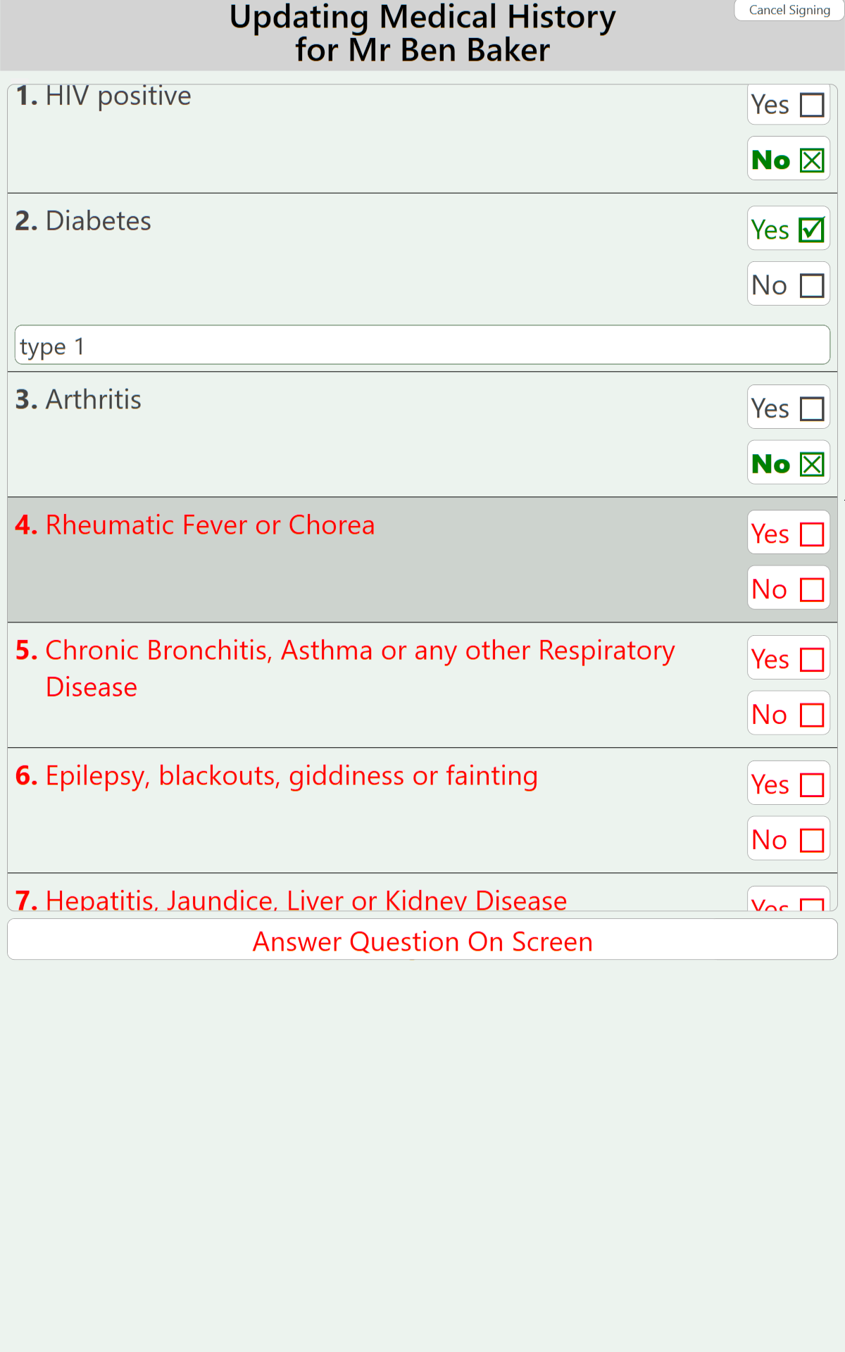This screenshot has width=845, height=1352.
Task: Click the Epilepsy, blackouts question label
Action: point(292,776)
